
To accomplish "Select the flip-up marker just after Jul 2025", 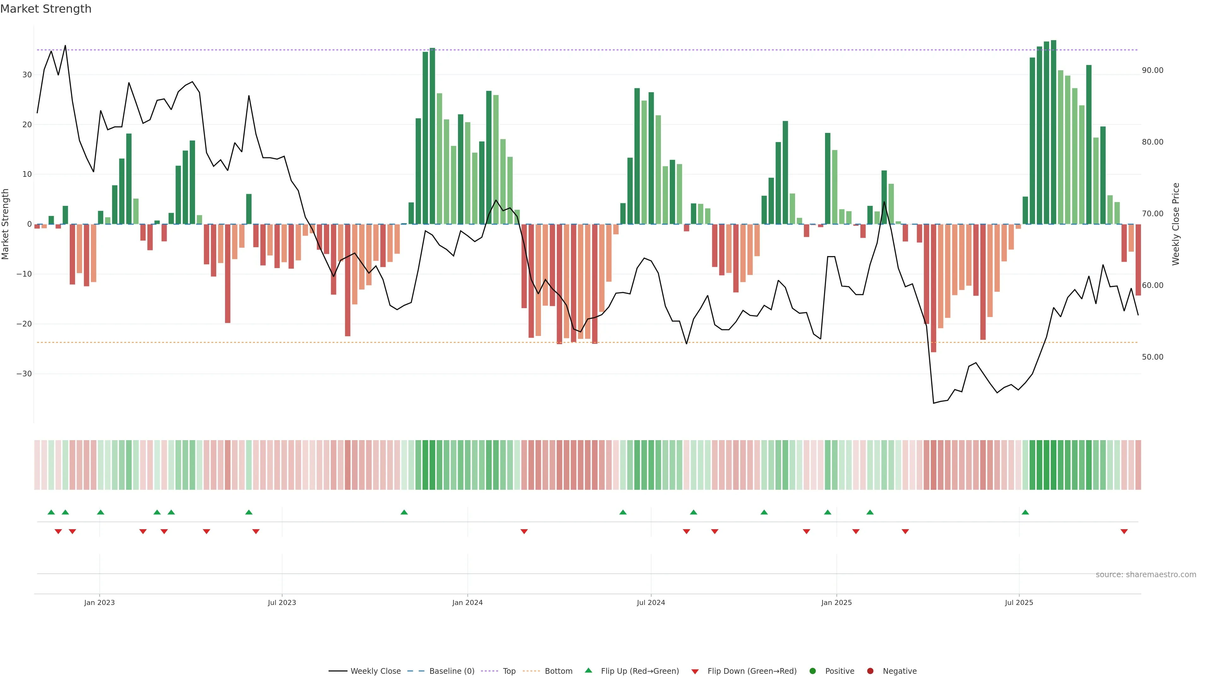I will tap(1025, 512).
